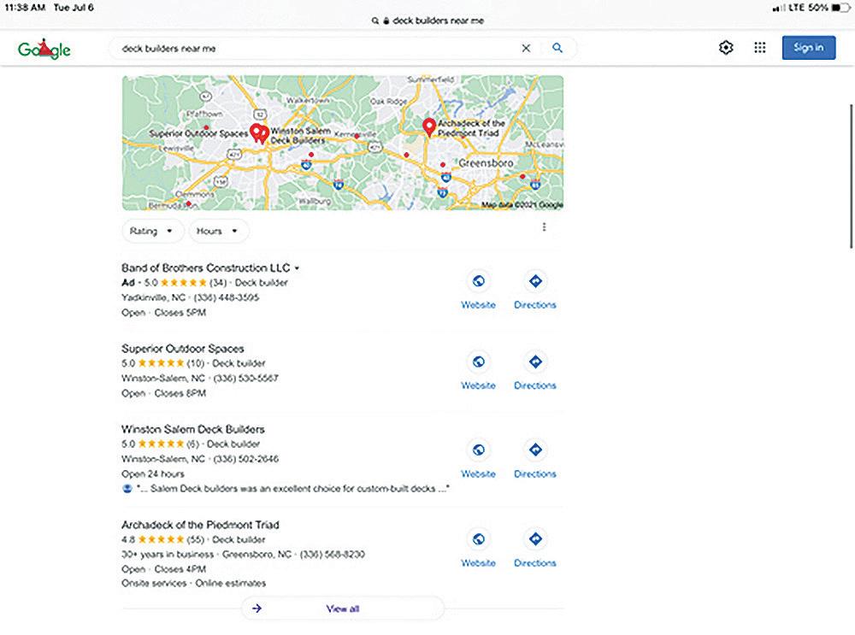855x635 pixels.
Task: Open Website icon for Winston Salem Deck Builders
Action: (x=478, y=450)
